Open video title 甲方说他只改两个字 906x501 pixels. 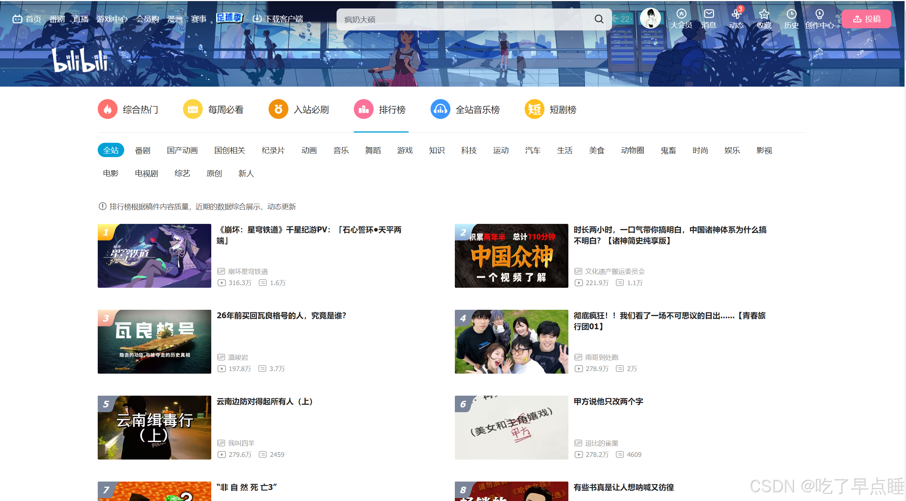(x=608, y=402)
